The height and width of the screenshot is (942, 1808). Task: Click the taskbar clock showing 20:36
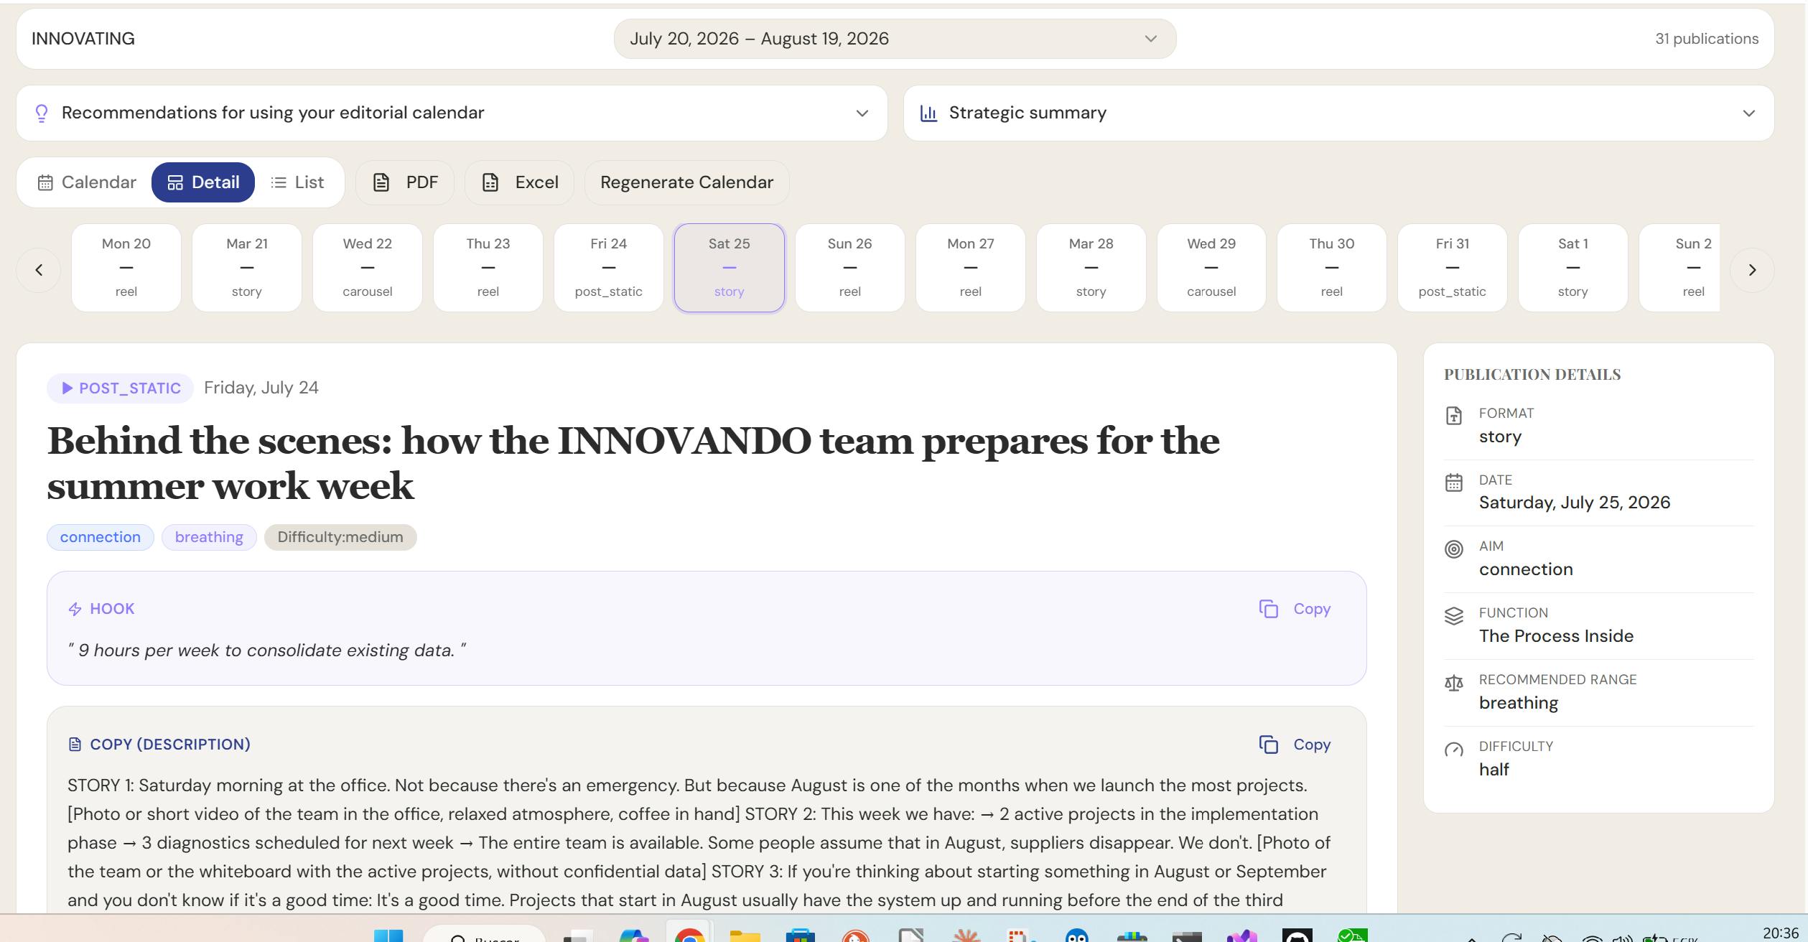tap(1780, 933)
